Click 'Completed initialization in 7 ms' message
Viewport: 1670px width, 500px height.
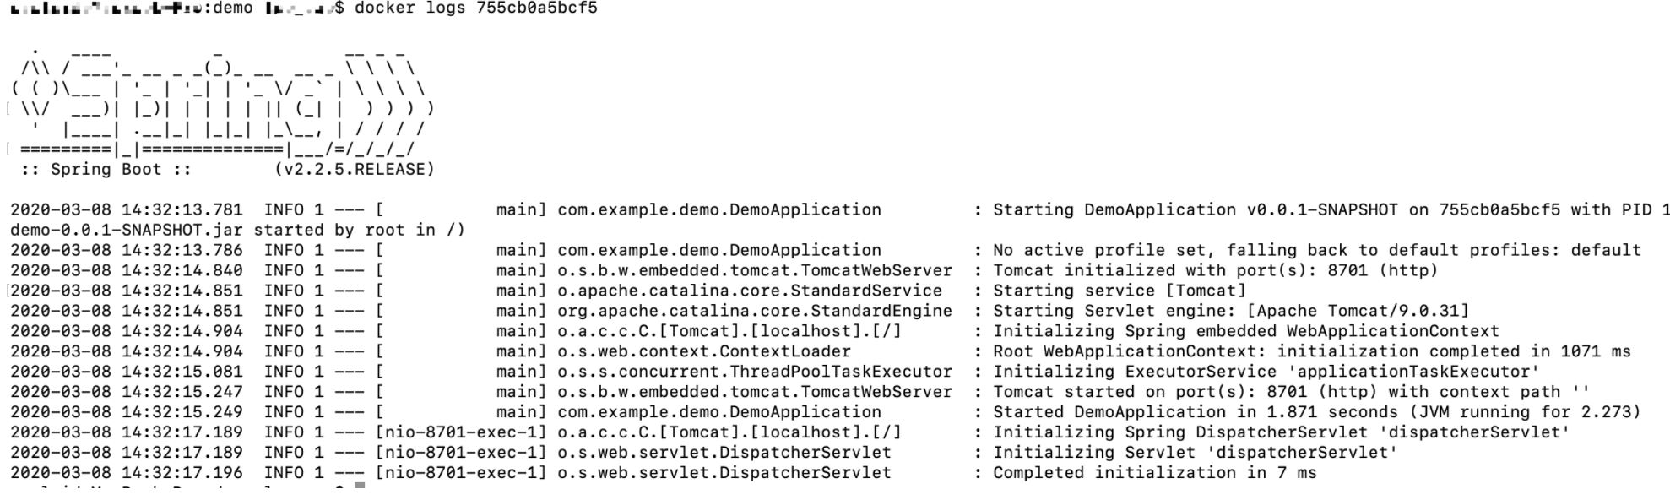tap(1154, 474)
